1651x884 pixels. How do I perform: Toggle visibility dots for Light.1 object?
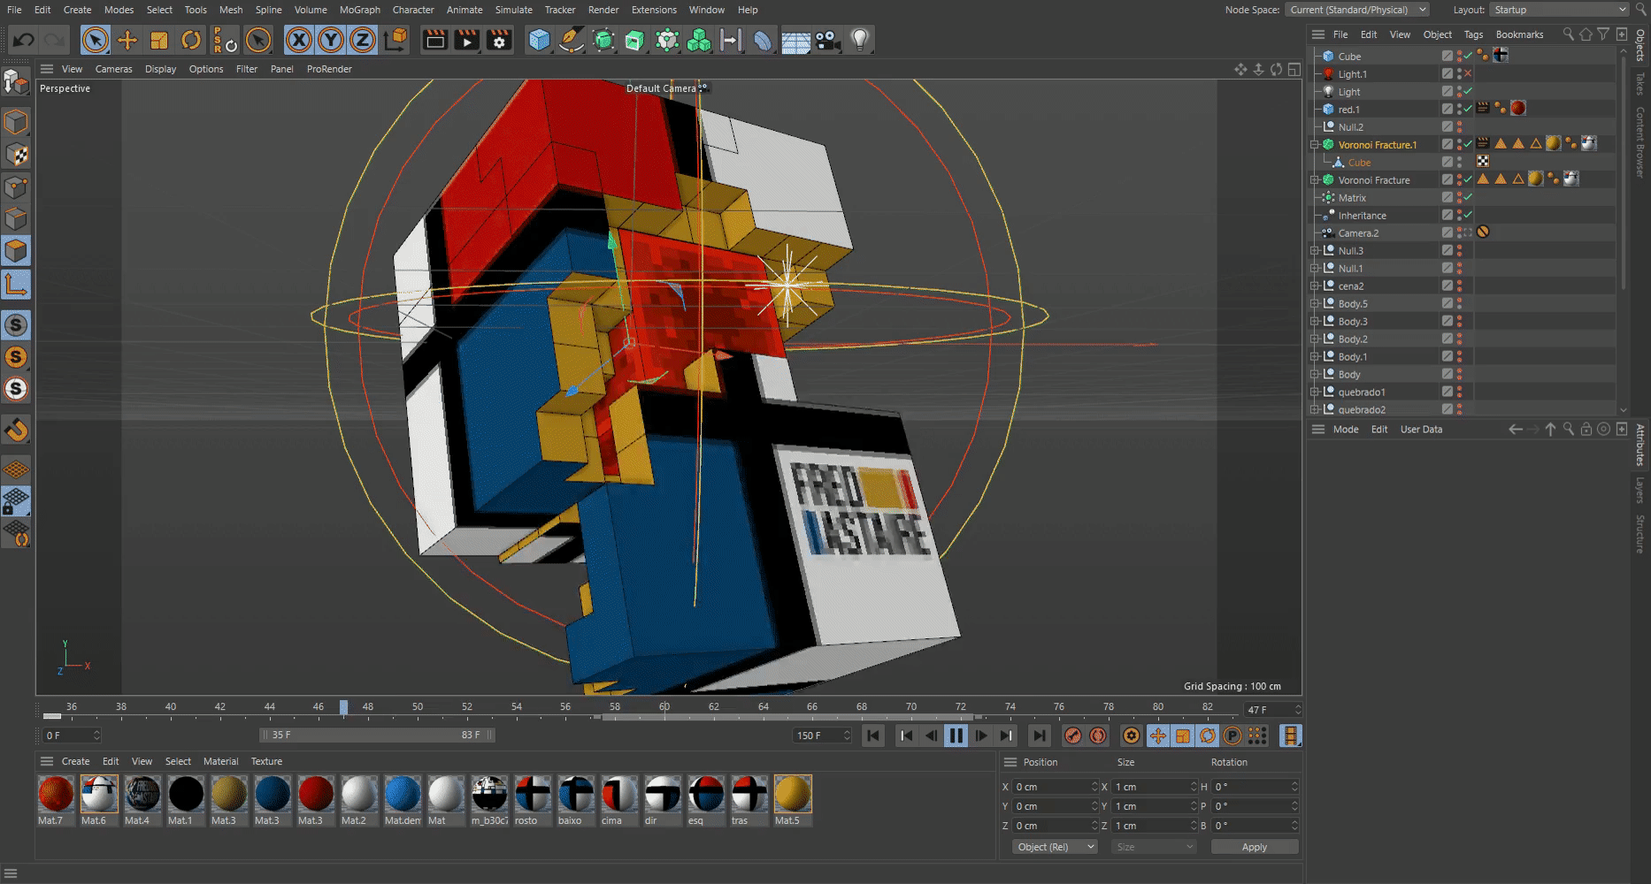click(1459, 74)
